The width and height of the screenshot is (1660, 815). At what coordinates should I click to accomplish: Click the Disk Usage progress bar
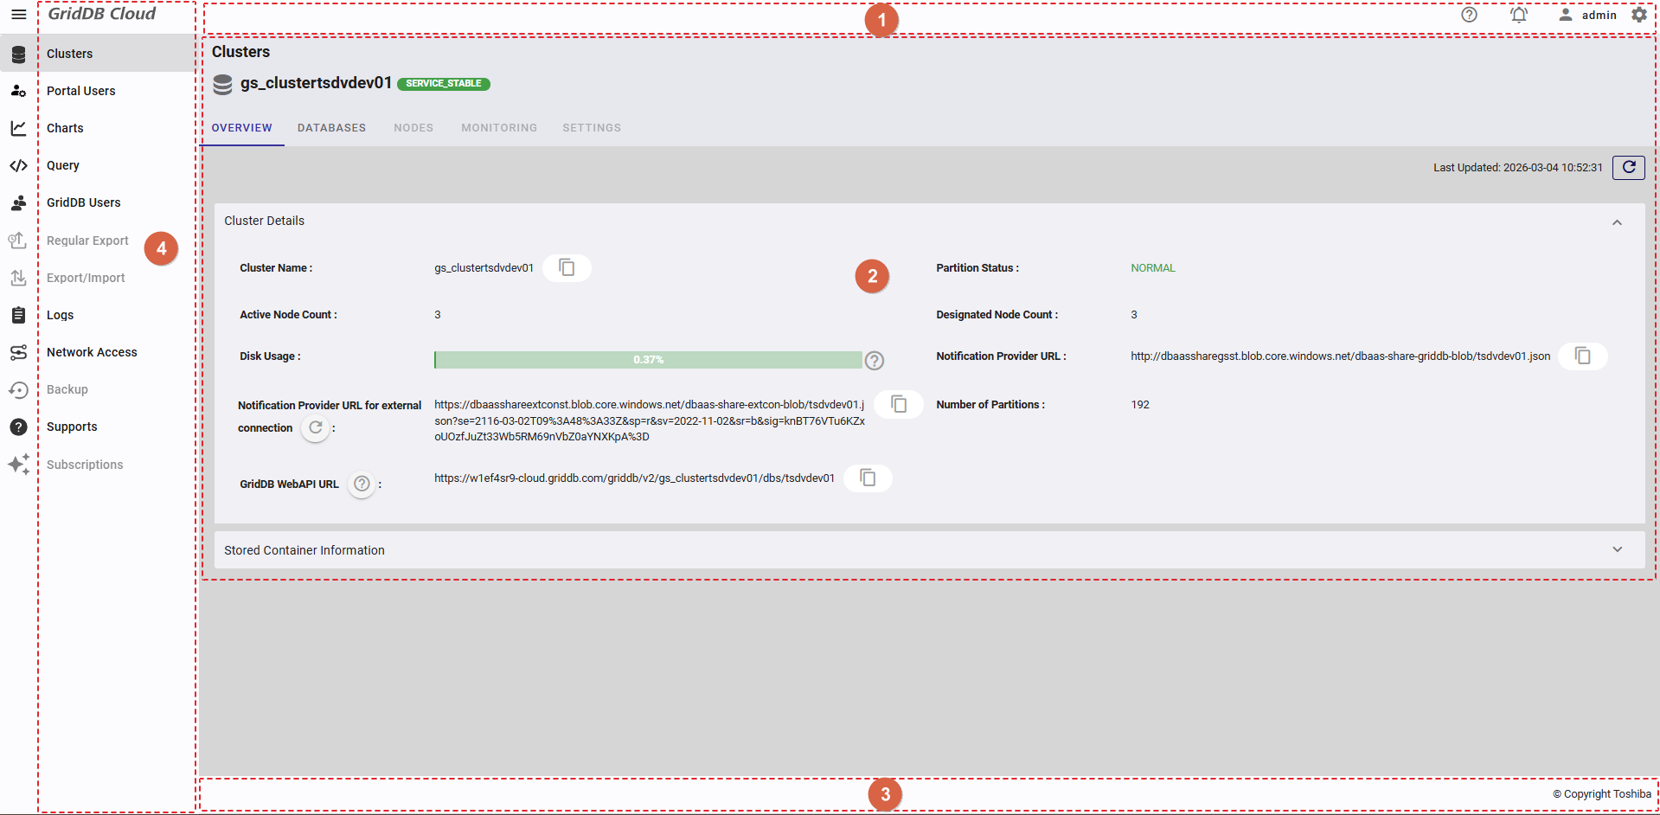(x=648, y=360)
